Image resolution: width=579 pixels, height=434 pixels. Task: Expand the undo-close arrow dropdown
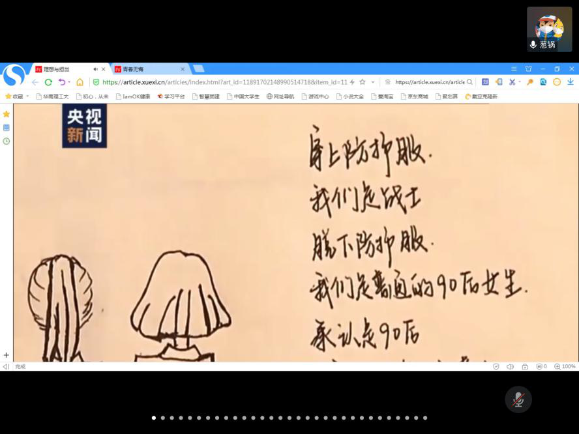click(x=69, y=82)
